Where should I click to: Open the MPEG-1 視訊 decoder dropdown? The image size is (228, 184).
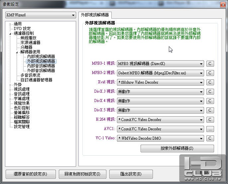pyautogui.click(x=161, y=64)
